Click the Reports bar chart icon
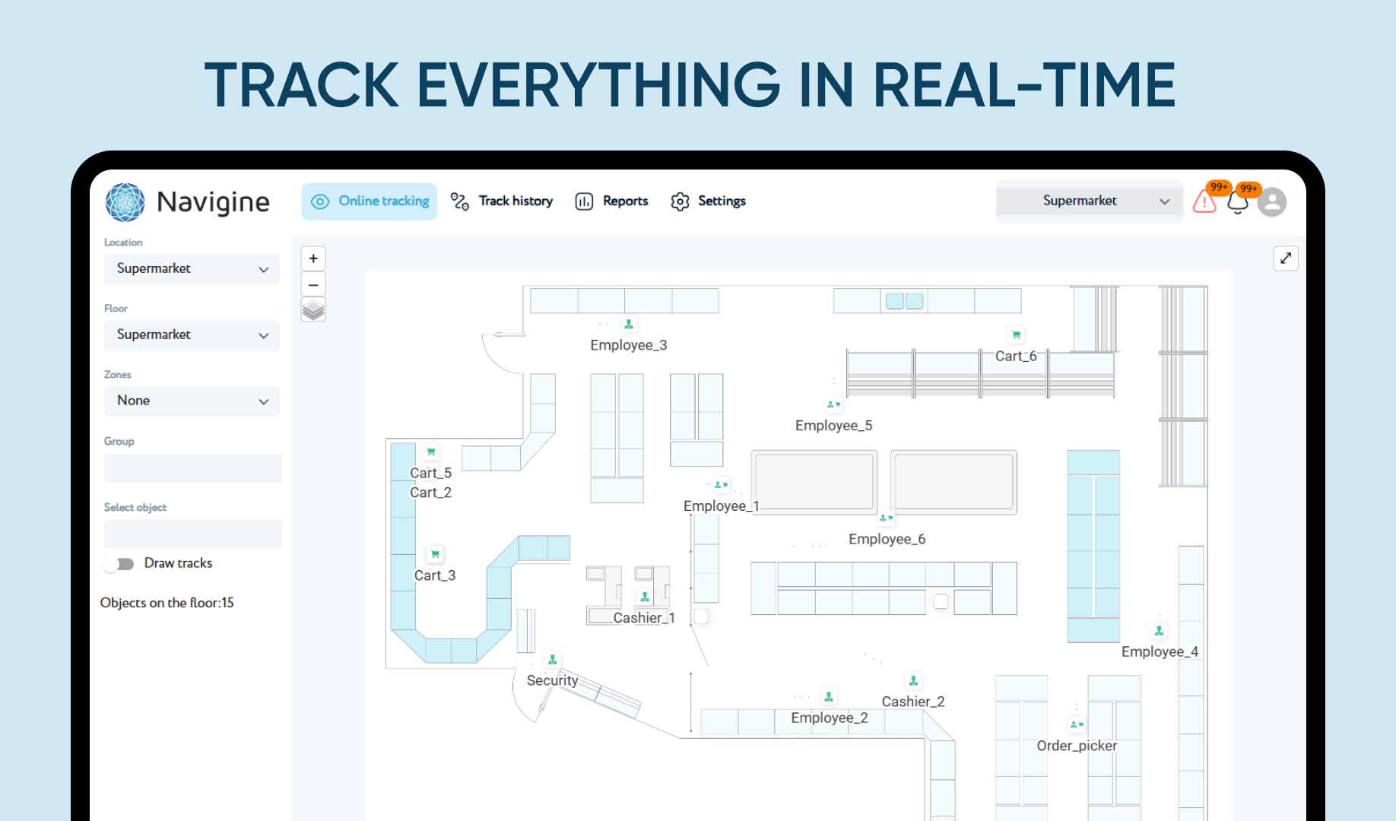This screenshot has height=821, width=1396. [584, 201]
